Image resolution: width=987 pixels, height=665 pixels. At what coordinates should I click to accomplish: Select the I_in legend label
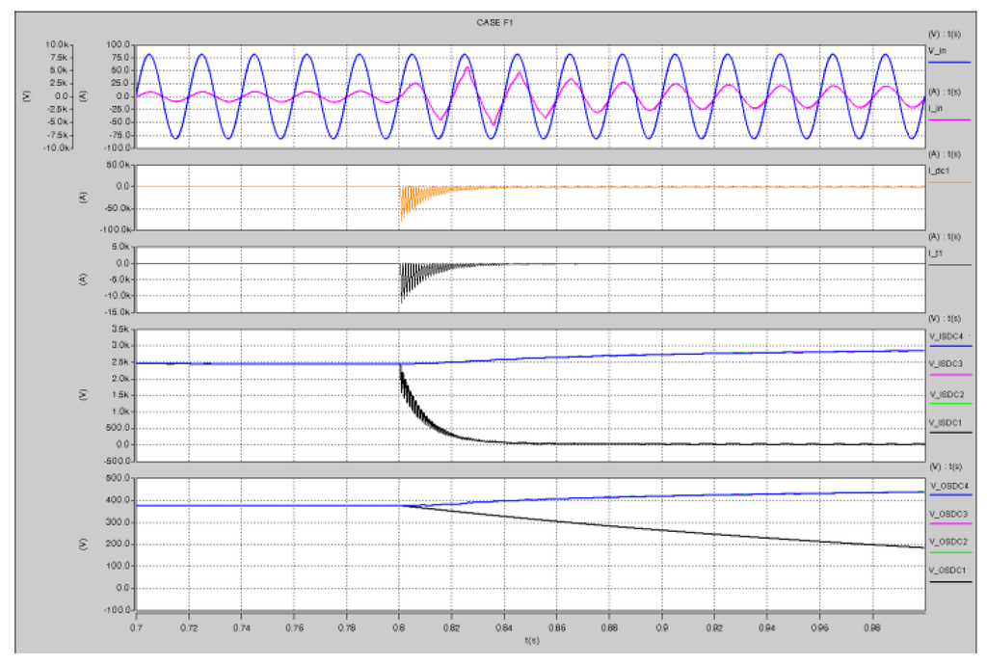(934, 108)
